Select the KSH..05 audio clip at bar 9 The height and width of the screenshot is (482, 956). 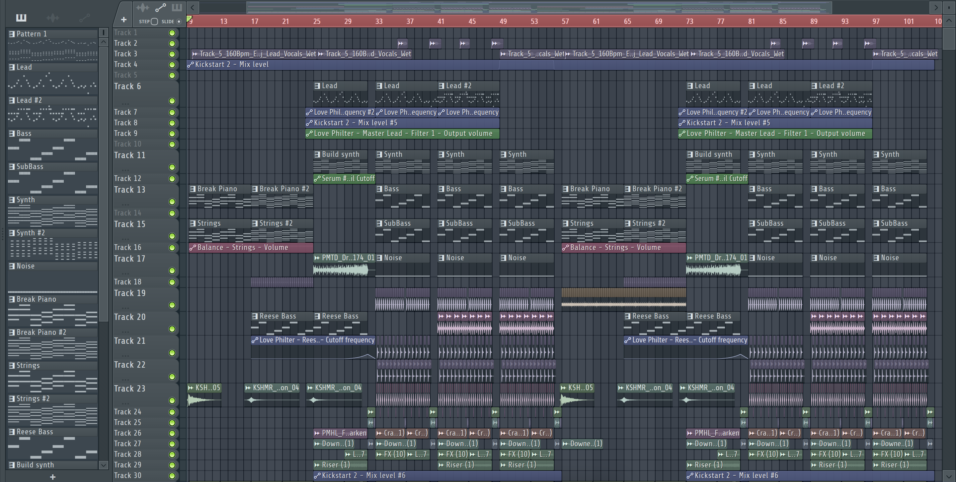(x=204, y=394)
